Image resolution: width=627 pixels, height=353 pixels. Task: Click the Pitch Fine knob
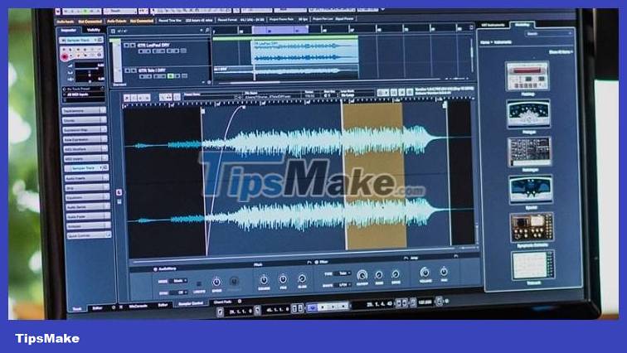283,278
